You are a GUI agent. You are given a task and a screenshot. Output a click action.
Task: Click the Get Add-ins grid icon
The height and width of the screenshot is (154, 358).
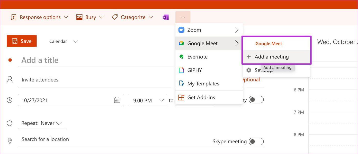[x=182, y=97]
